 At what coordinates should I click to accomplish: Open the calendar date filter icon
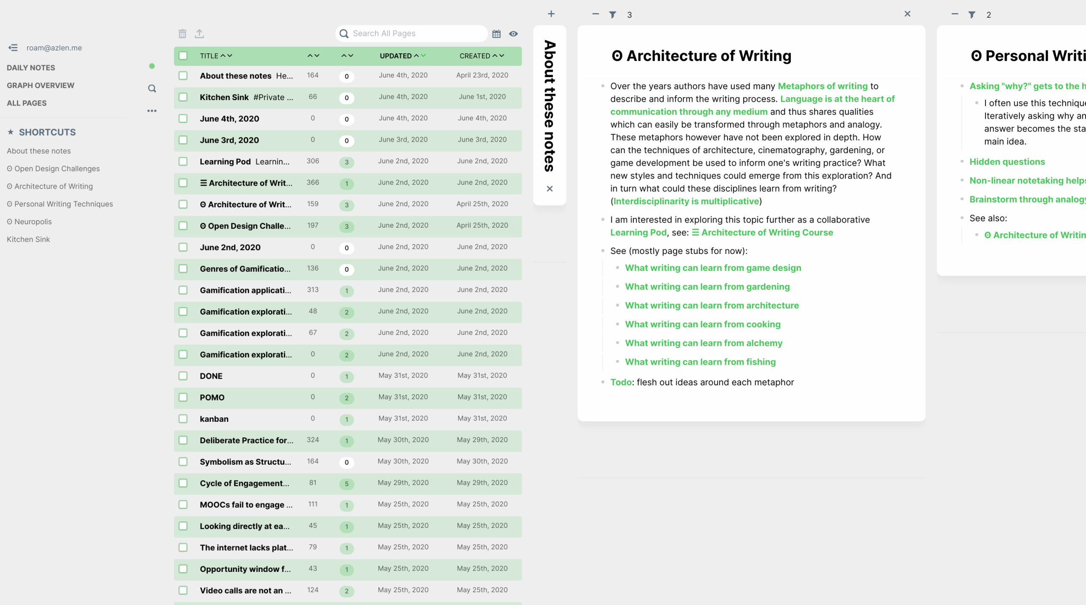click(496, 34)
